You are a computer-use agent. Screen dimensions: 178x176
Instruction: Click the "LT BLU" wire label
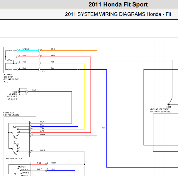[x=26, y=49]
